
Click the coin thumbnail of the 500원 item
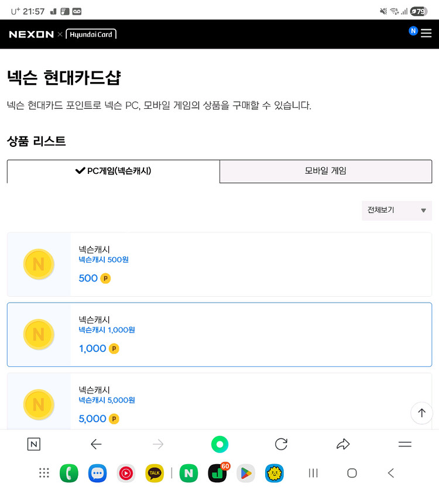click(39, 264)
